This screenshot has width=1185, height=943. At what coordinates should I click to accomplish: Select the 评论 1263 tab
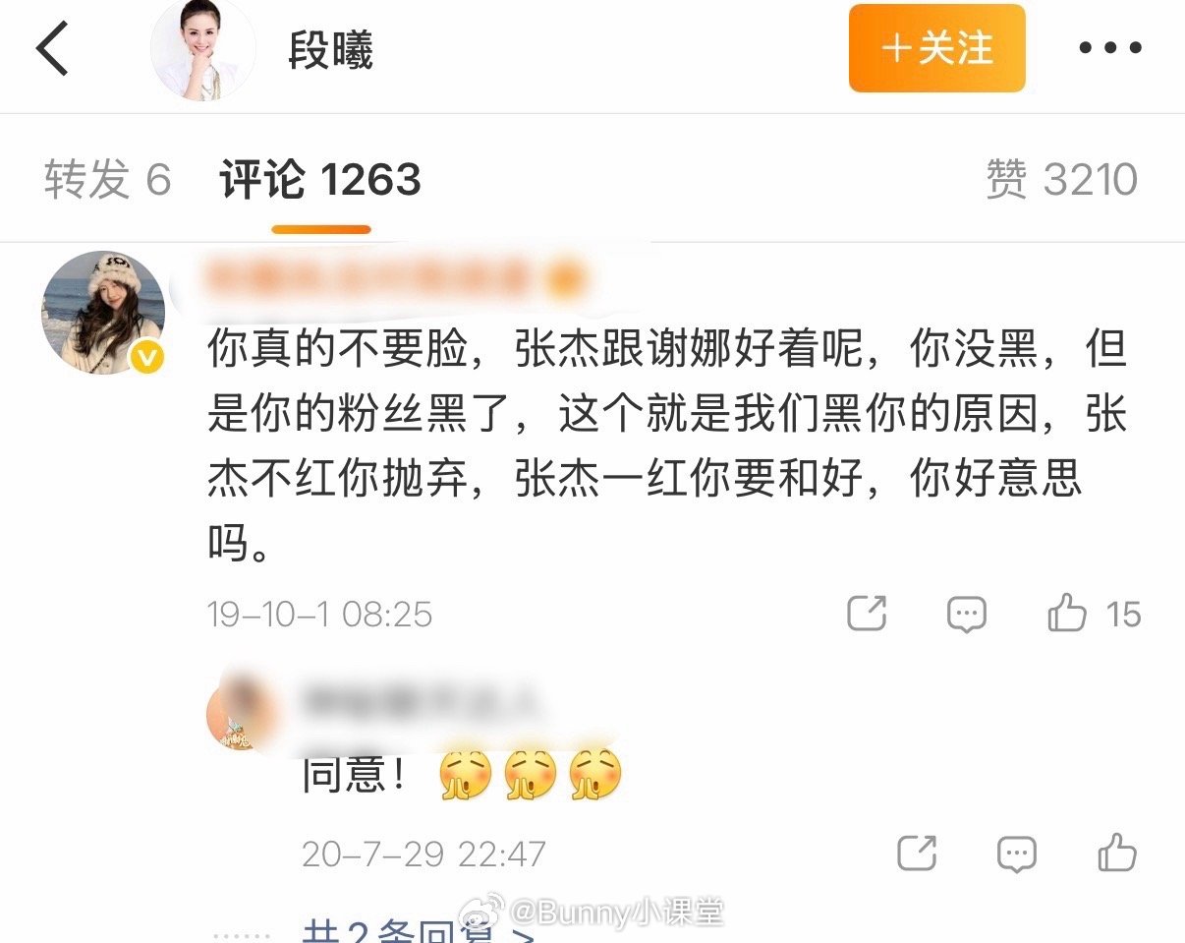320,179
